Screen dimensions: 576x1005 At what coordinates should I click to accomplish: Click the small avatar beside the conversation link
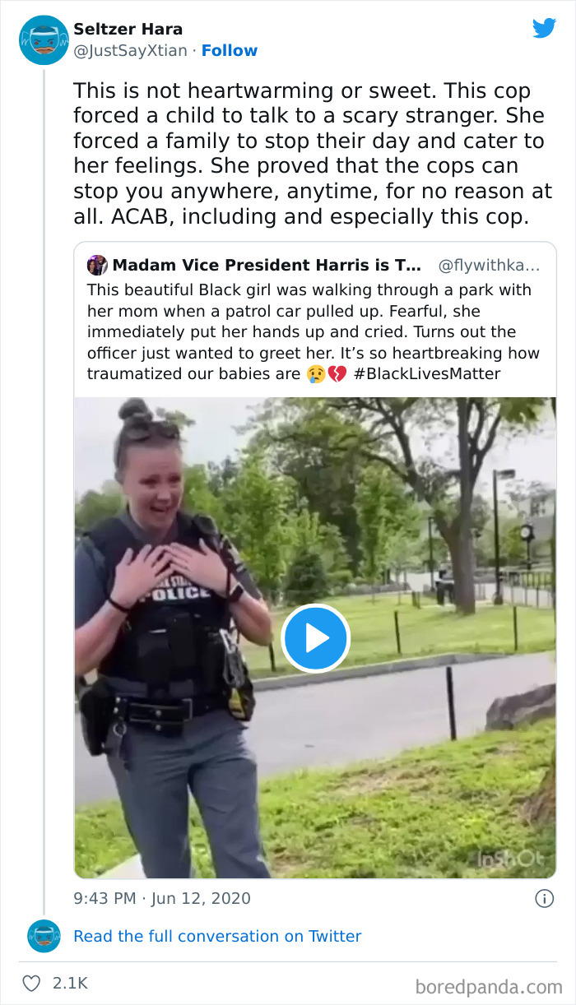(44, 936)
